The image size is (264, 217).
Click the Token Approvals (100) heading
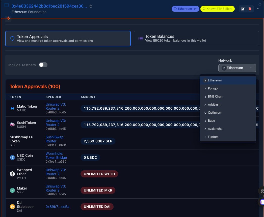(35, 86)
